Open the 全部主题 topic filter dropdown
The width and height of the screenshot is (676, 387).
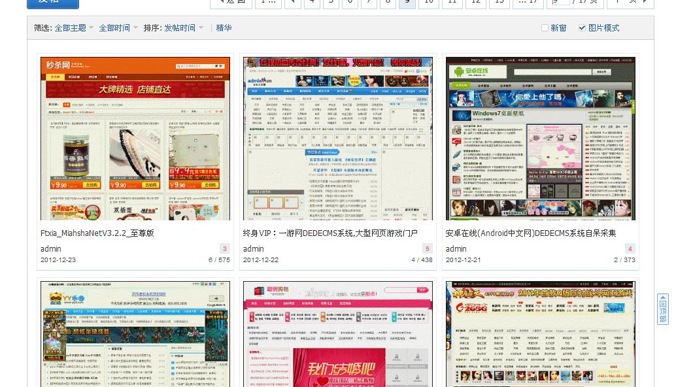click(x=74, y=28)
